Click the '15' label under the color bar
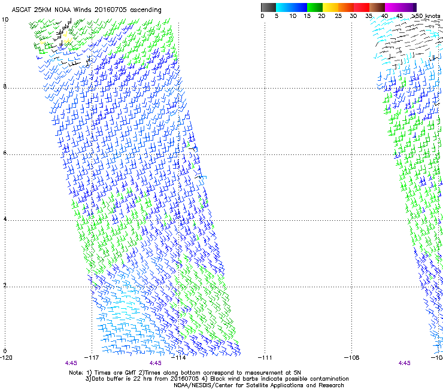The width and height of the screenshot is (443, 389). [x=307, y=16]
